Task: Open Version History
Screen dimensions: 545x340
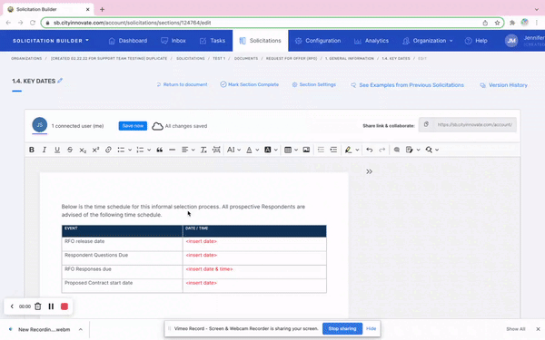Action: pyautogui.click(x=503, y=85)
